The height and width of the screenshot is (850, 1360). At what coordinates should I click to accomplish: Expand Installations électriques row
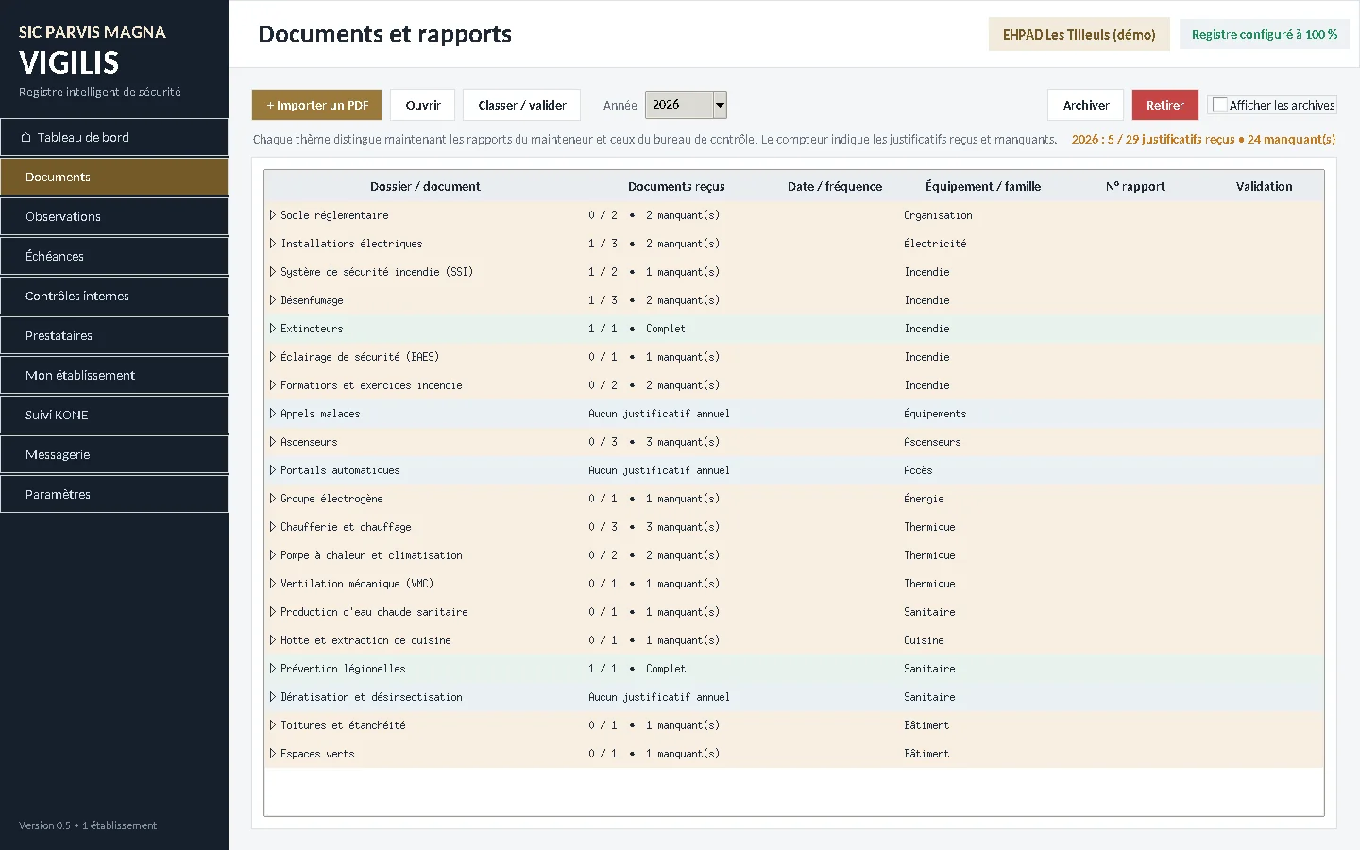click(273, 244)
